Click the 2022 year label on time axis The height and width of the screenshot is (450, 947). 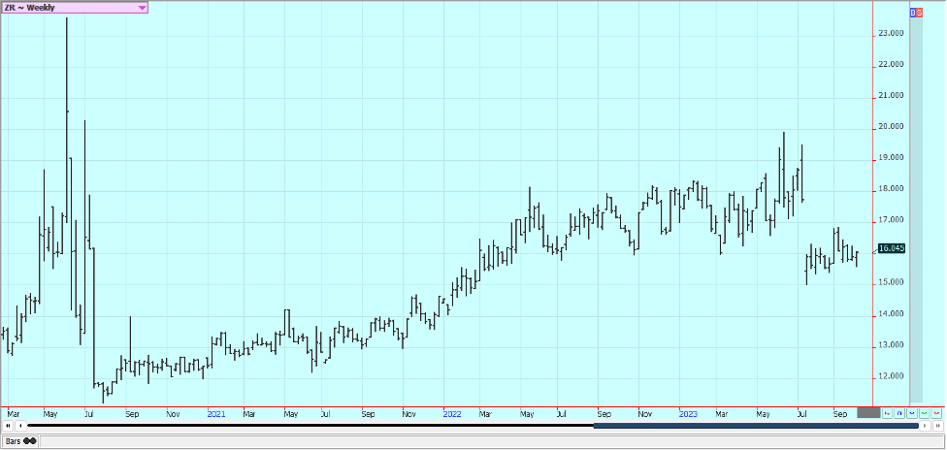point(452,413)
